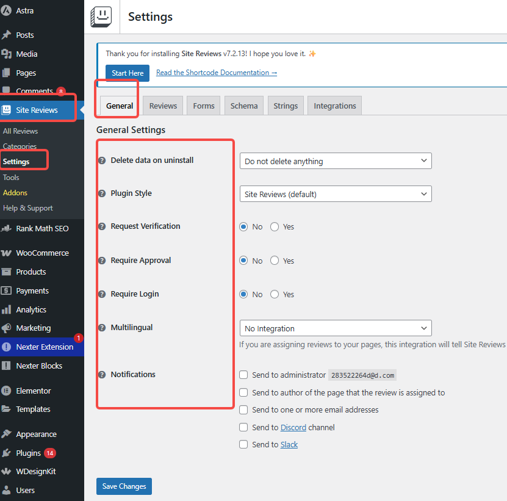This screenshot has width=507, height=501.
Task: Open the Analytics bar chart icon
Action: coord(7,310)
